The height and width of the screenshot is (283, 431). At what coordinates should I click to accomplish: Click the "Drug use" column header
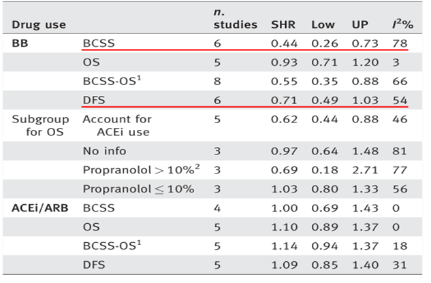pyautogui.click(x=39, y=25)
